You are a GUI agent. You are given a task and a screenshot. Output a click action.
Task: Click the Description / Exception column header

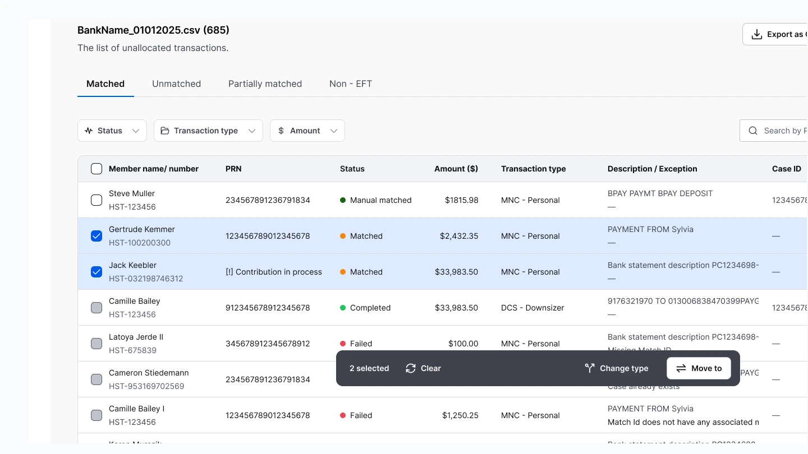[653, 169]
